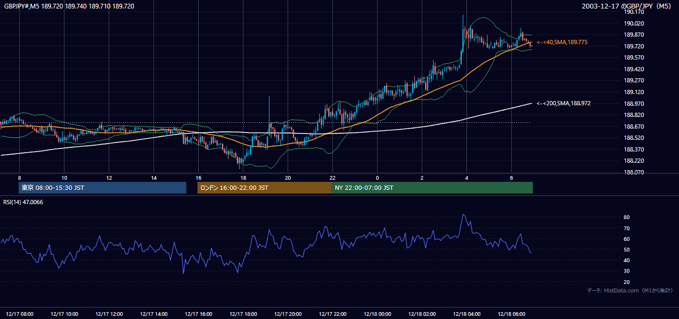Click hour label 22 under the price chart

click(333, 178)
